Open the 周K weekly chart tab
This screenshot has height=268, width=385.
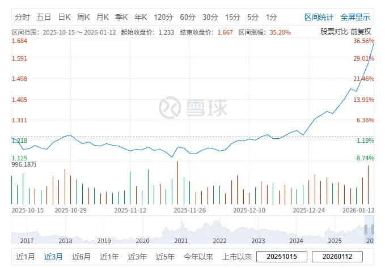[x=83, y=17]
